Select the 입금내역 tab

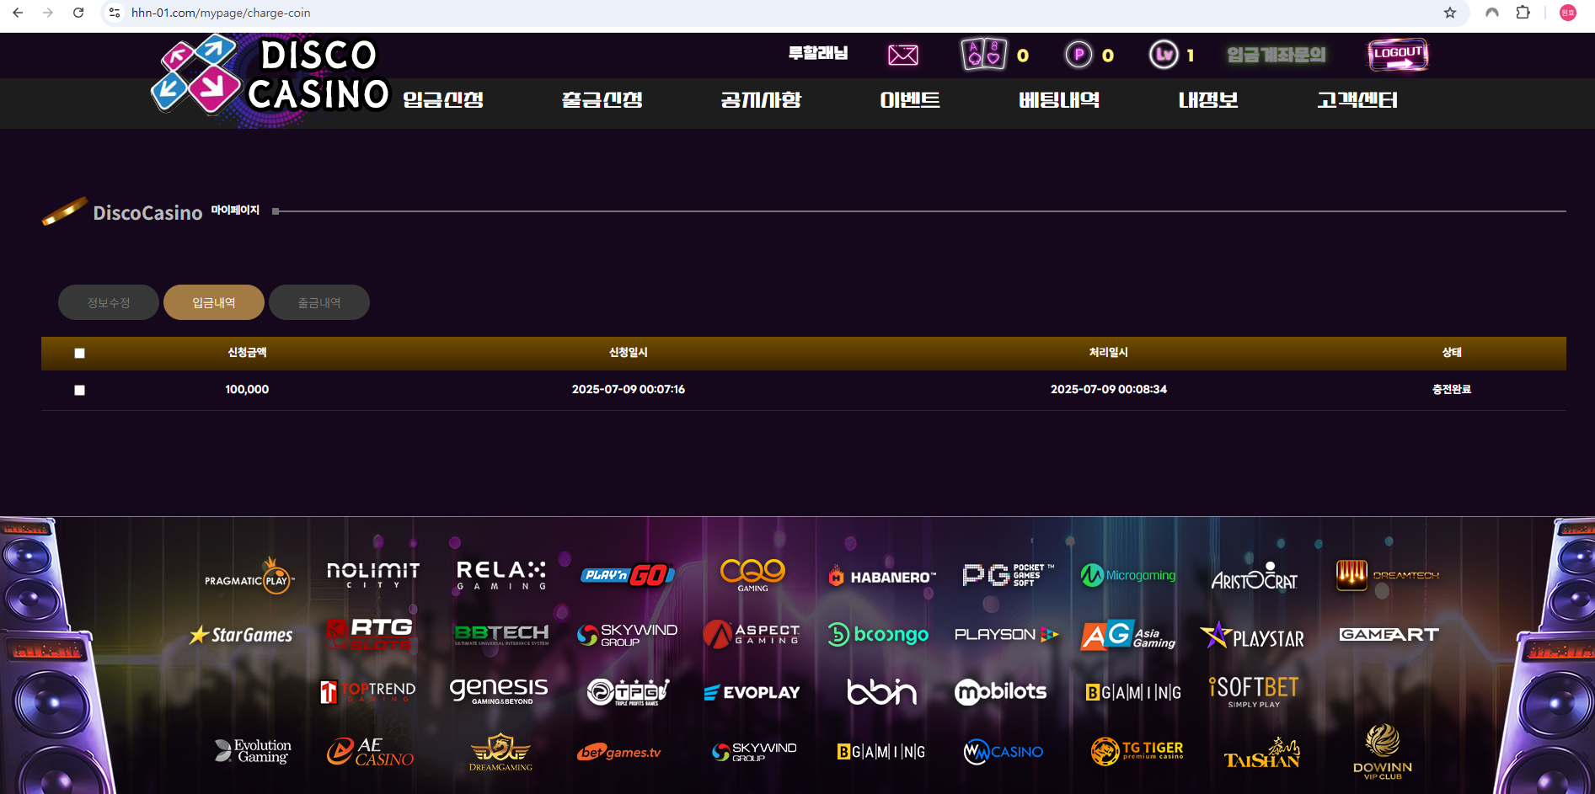click(x=214, y=302)
